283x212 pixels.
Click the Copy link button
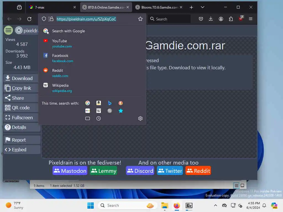tap(21, 88)
